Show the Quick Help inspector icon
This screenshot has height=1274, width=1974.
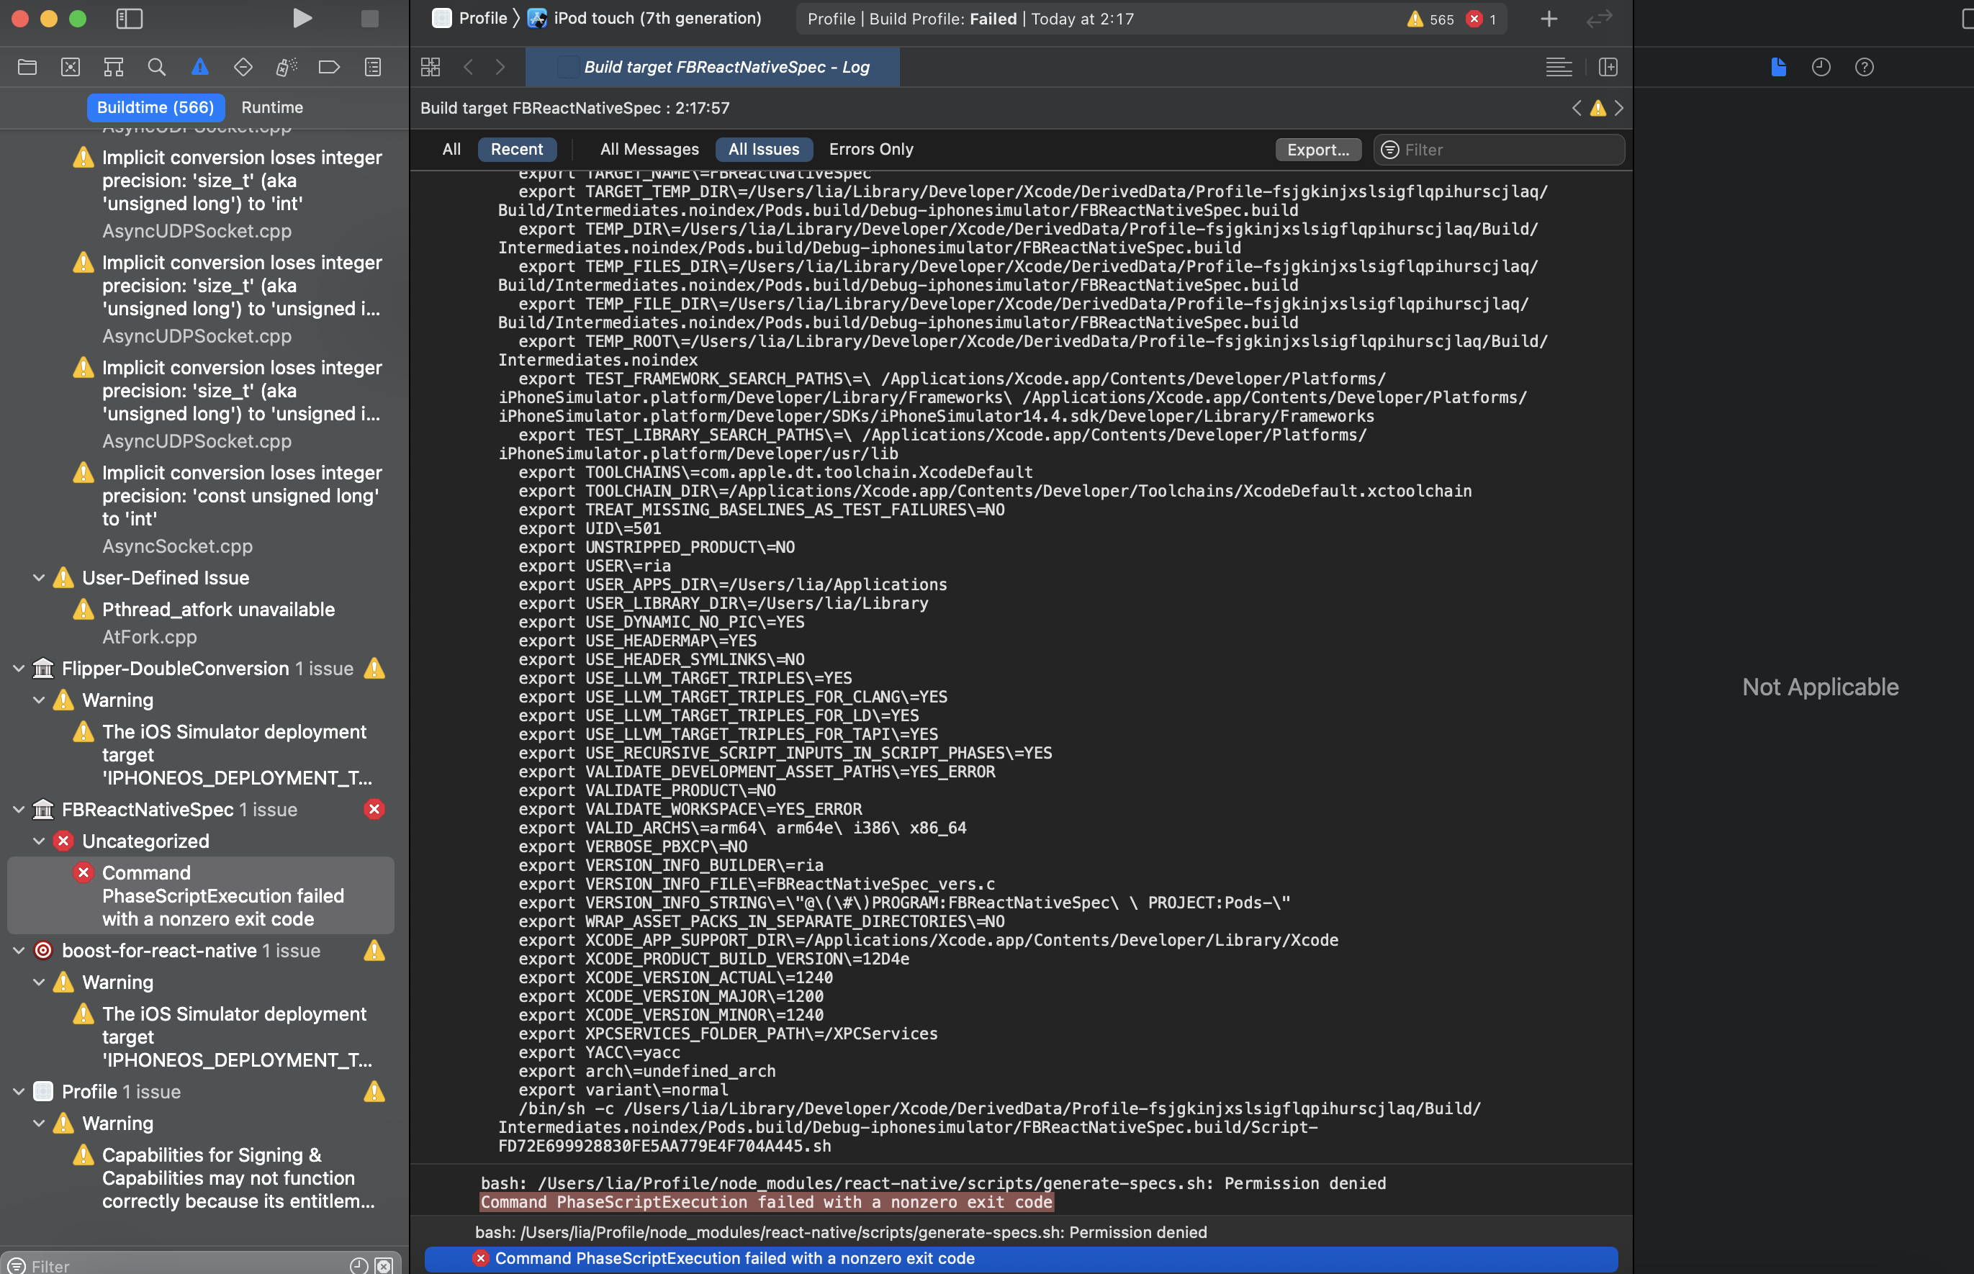tap(1864, 67)
